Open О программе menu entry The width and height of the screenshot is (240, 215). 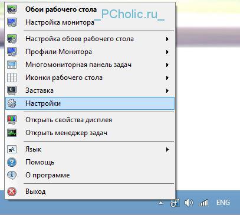click(90, 175)
